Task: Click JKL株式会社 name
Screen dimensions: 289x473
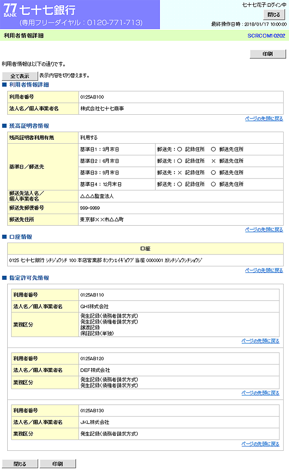Action: tap(95, 422)
